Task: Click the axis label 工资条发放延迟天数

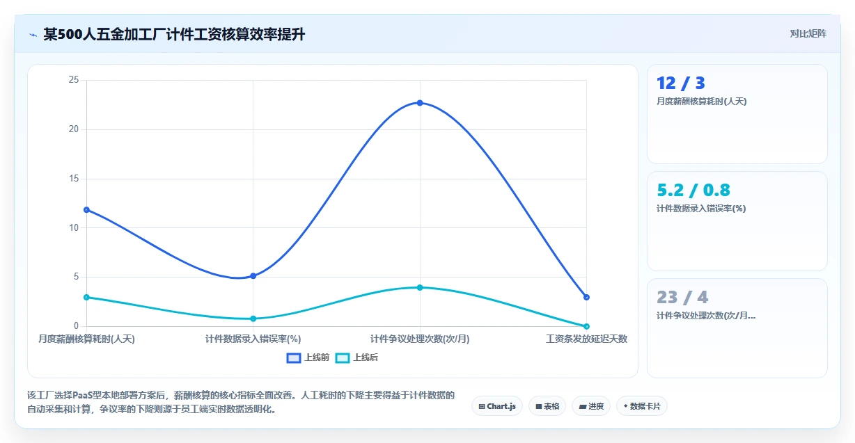Action: pyautogui.click(x=586, y=339)
